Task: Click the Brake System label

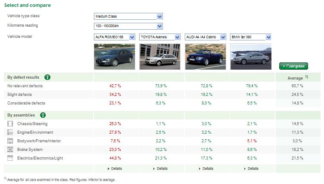Action: (30, 150)
